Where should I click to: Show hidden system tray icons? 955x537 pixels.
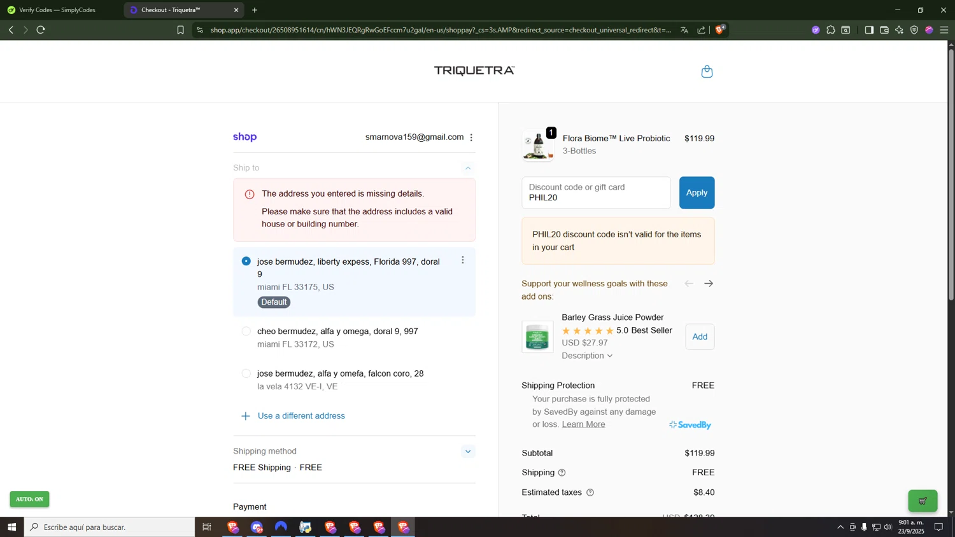840,527
